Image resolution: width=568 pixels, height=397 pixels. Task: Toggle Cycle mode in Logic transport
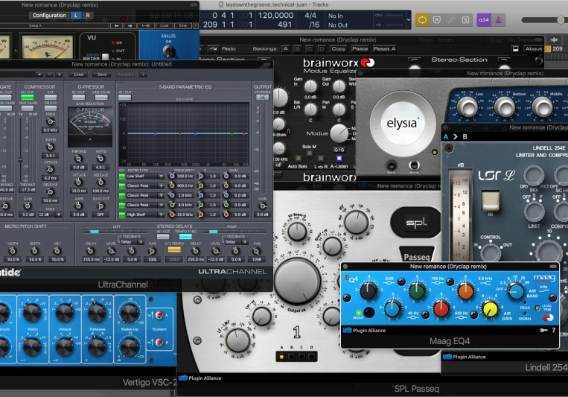pyautogui.click(x=422, y=20)
